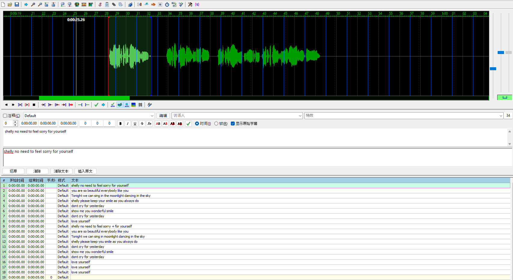Click the Bold formatting button
This screenshot has width=513, height=280.
coord(121,124)
